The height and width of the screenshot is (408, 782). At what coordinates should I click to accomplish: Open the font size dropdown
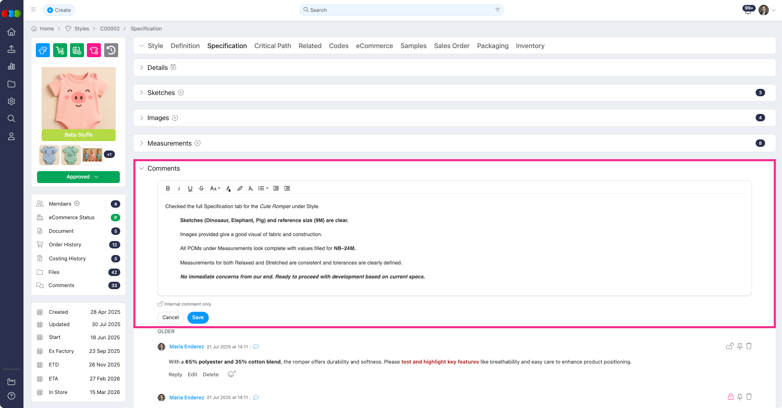click(215, 188)
